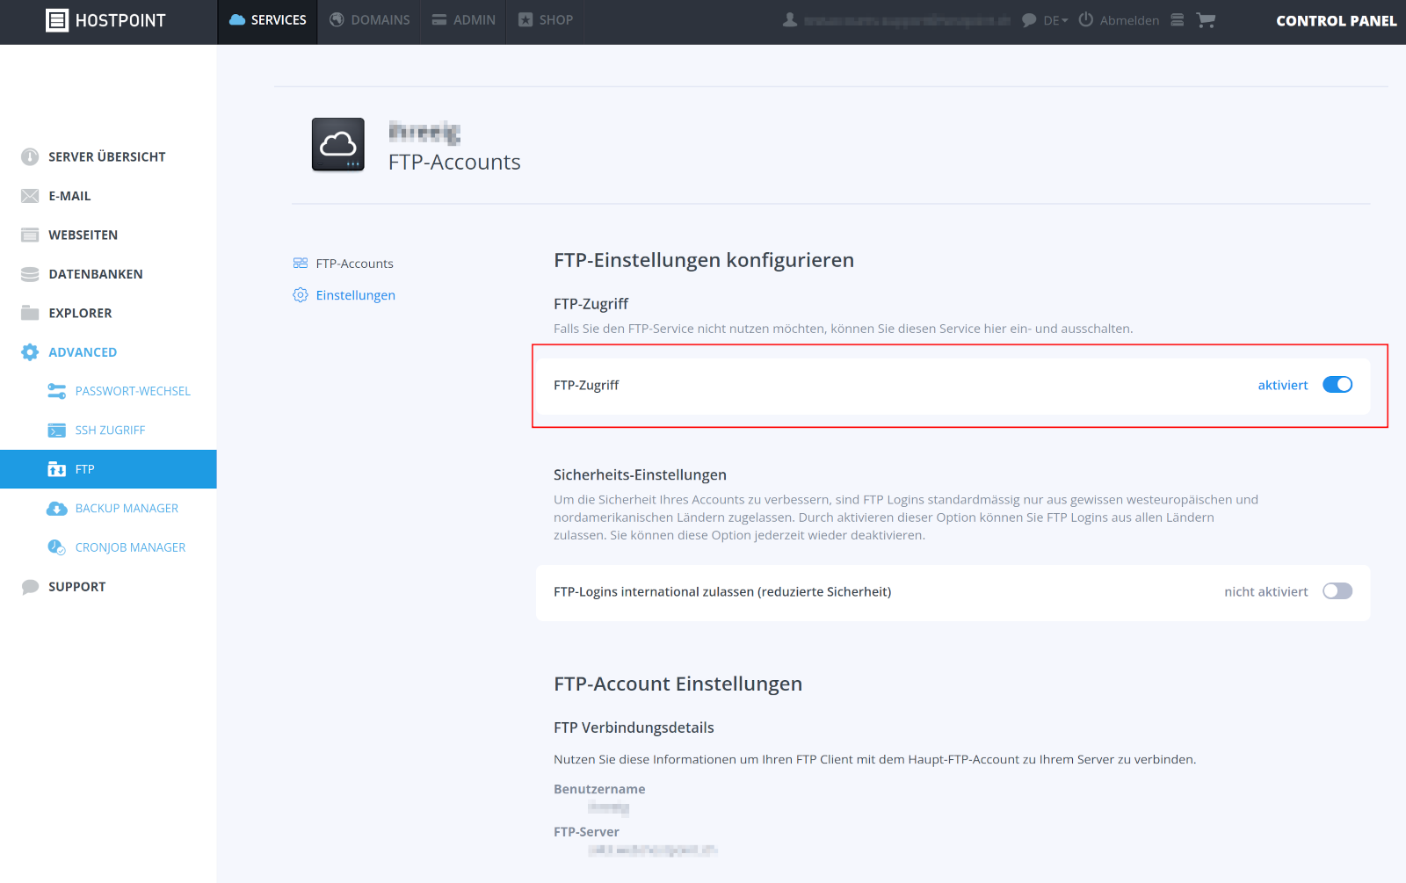Click the nicht aktiviert status label
Image resolution: width=1406 pixels, height=883 pixels.
1266,592
